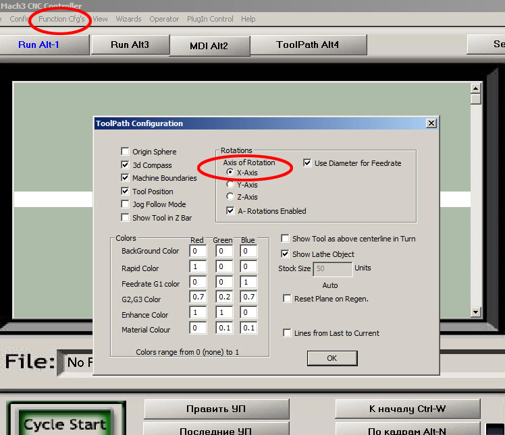Switch to ToolPath Alt4 screen
The width and height of the screenshot is (505, 435).
pos(308,45)
